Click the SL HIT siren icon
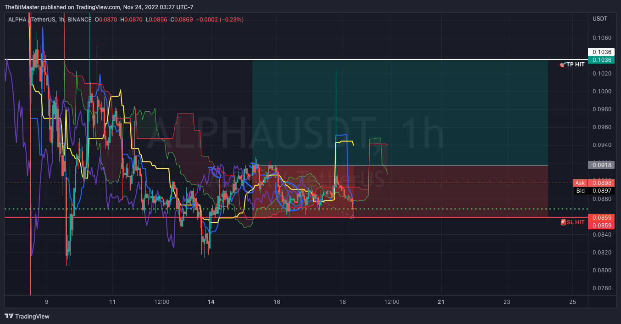The width and height of the screenshot is (621, 324). tap(563, 222)
